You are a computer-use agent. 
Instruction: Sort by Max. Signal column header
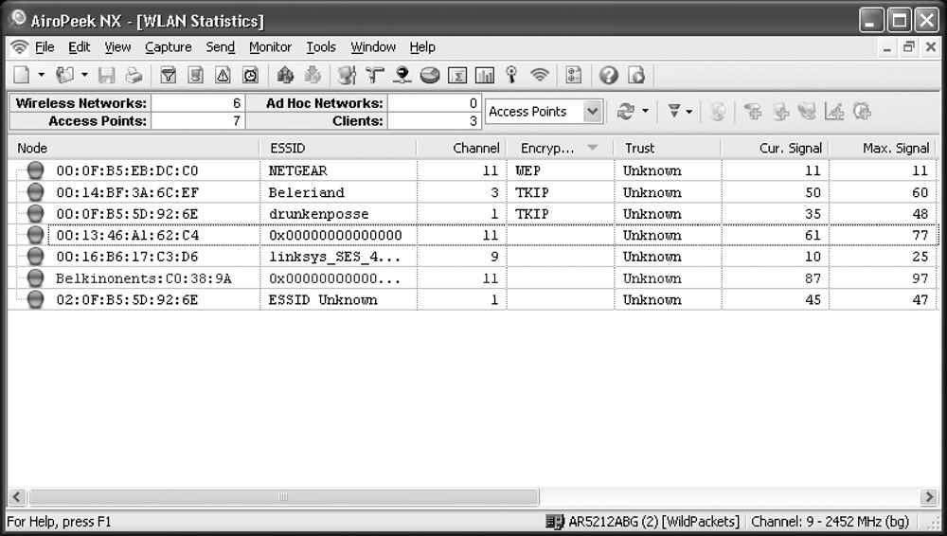tap(883, 148)
